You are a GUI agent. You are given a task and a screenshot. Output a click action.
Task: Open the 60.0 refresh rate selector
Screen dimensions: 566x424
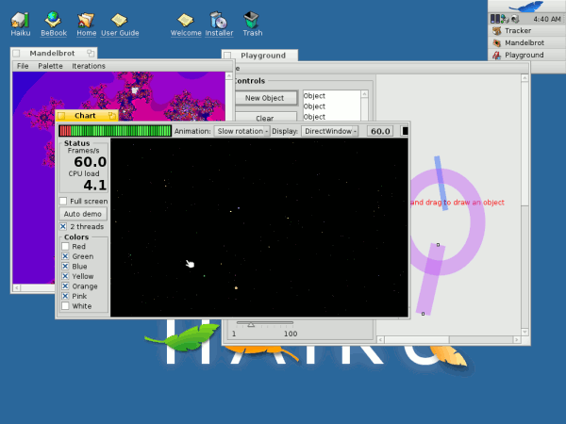pos(380,131)
